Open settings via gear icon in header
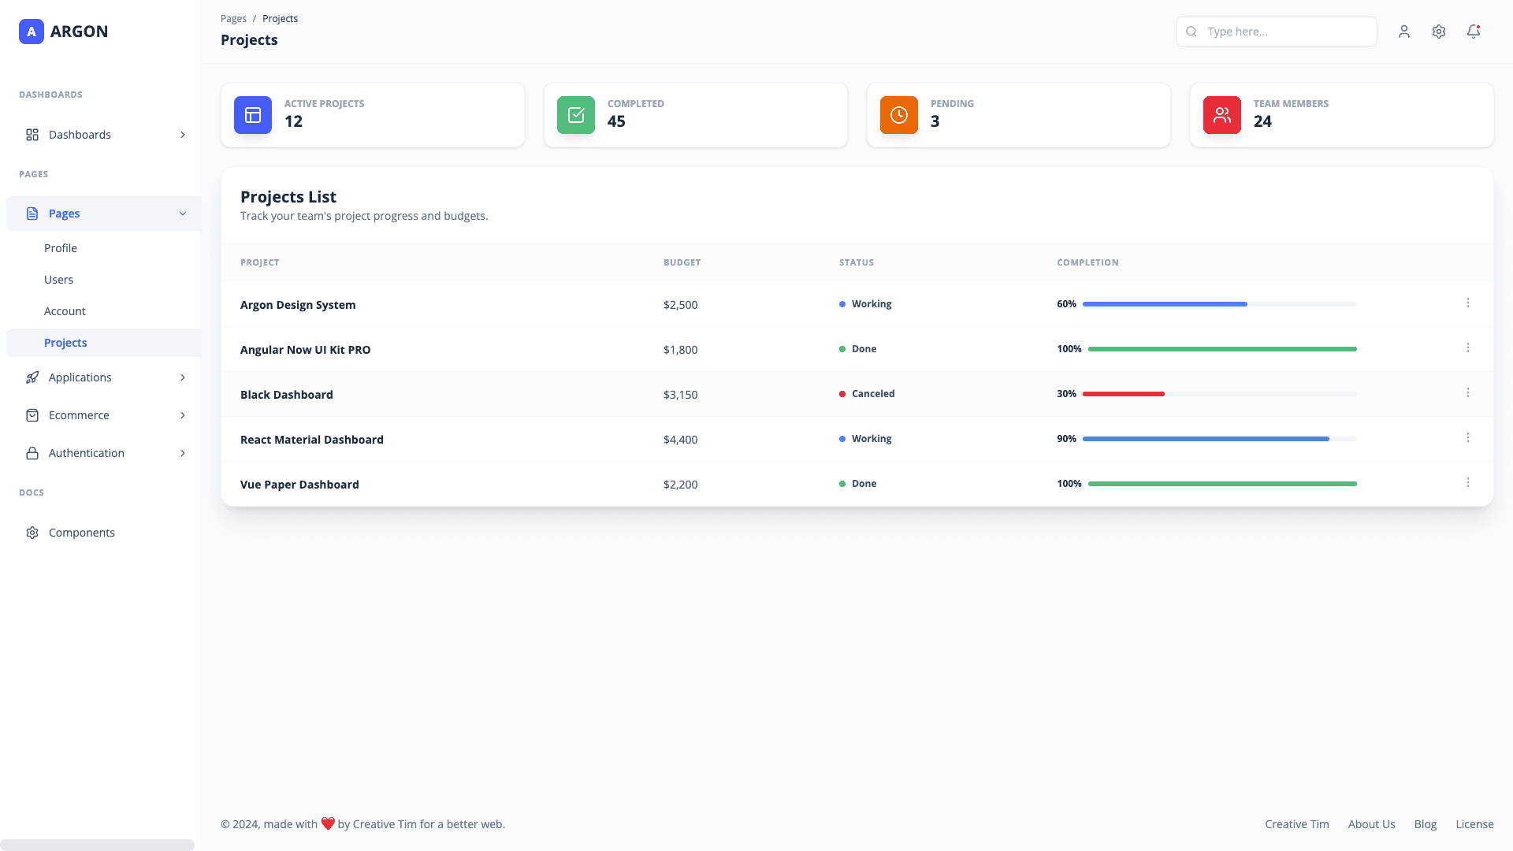Viewport: 1513px width, 851px height. tap(1439, 32)
